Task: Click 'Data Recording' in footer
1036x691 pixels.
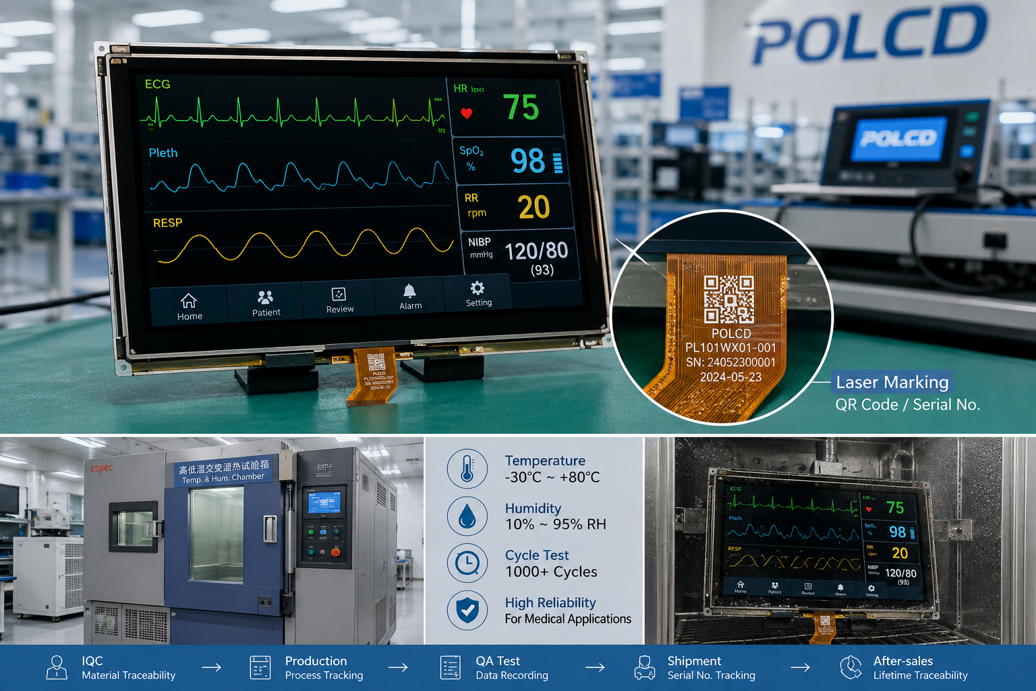Action: coord(512,675)
